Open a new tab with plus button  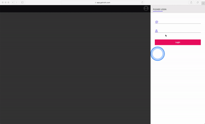pos(203,3)
